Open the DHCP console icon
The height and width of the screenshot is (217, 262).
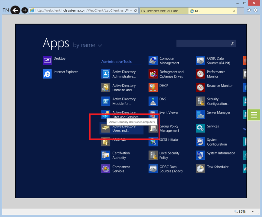point(153,88)
